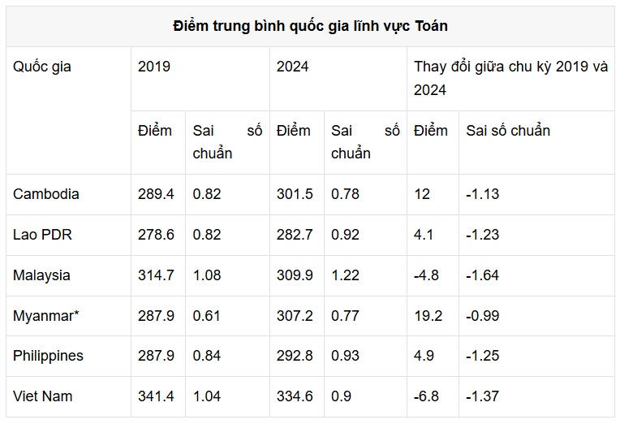
Task: Select Cambodia's 2024 score 301.5
Action: pyautogui.click(x=295, y=194)
